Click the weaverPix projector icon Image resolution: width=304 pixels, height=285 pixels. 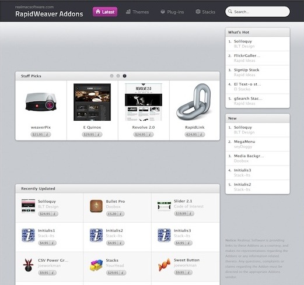point(41,102)
